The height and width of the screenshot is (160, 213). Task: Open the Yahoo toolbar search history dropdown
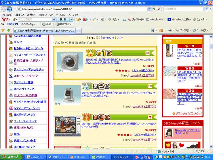click(x=54, y=20)
